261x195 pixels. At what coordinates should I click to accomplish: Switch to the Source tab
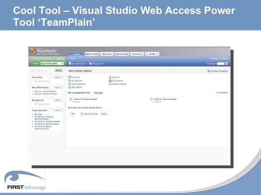tap(137, 54)
